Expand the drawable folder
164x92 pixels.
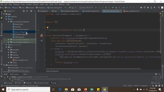coord(8,50)
